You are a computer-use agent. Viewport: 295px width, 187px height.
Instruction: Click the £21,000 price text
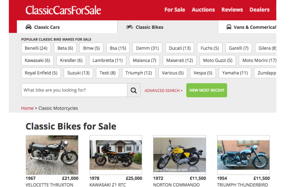(70, 178)
